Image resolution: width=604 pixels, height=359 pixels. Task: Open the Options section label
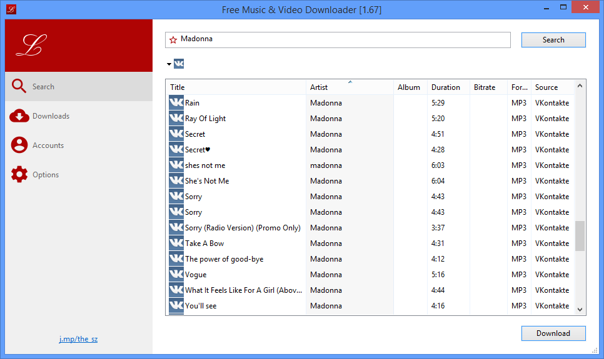click(x=46, y=175)
